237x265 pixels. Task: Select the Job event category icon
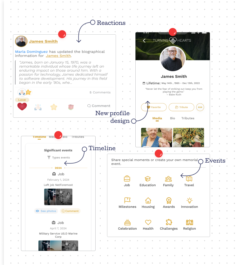tap(127, 178)
